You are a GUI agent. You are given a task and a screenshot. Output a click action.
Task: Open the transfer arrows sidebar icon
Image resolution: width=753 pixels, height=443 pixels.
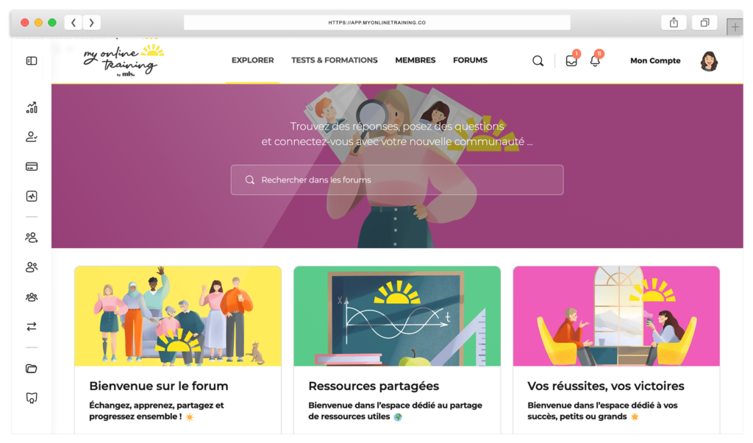point(32,327)
